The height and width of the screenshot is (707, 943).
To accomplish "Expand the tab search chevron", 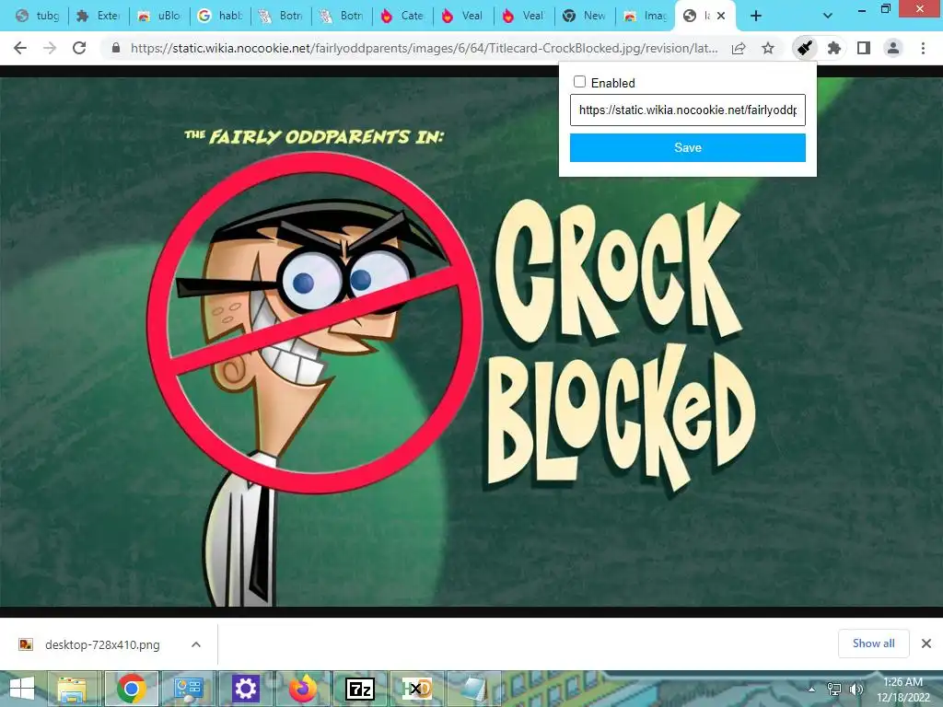I will (828, 17).
